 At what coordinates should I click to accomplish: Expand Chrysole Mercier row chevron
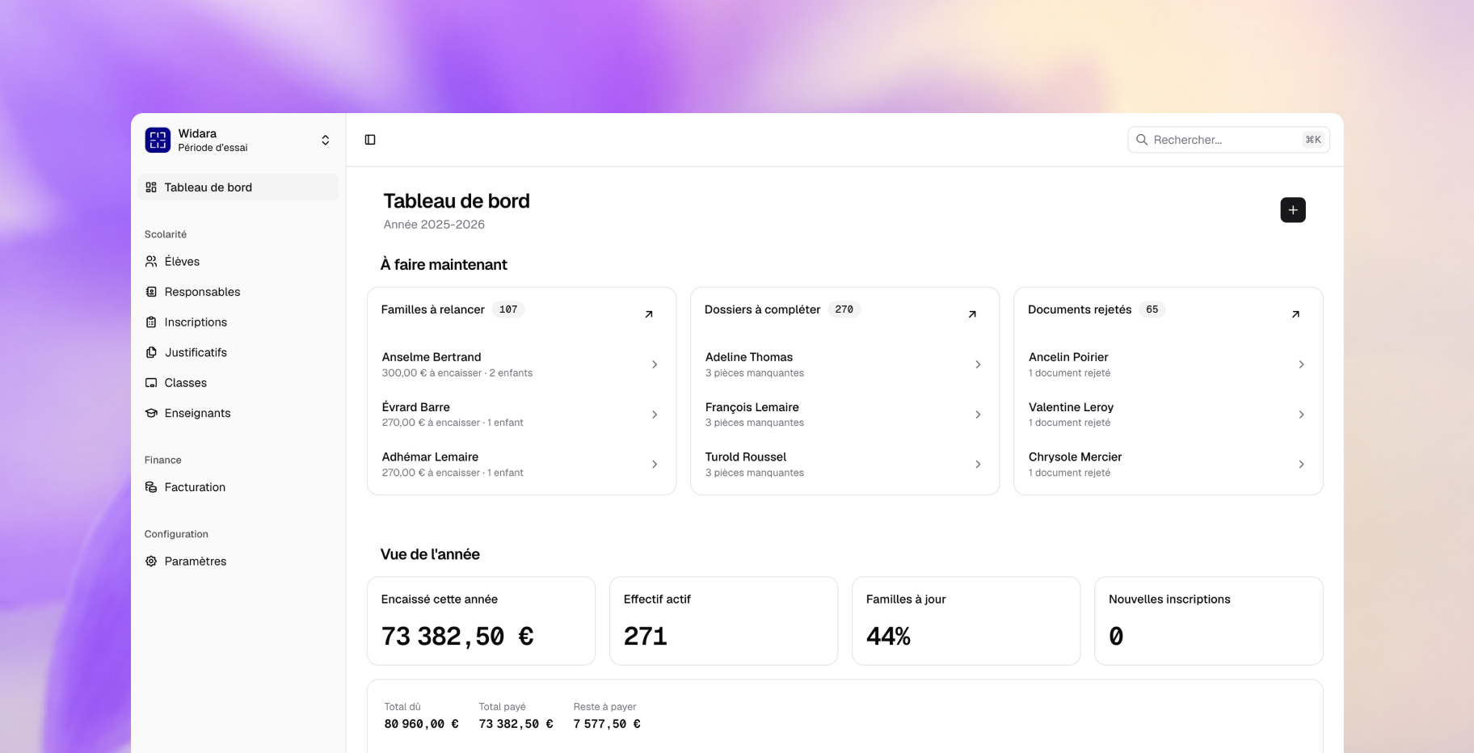(1301, 465)
